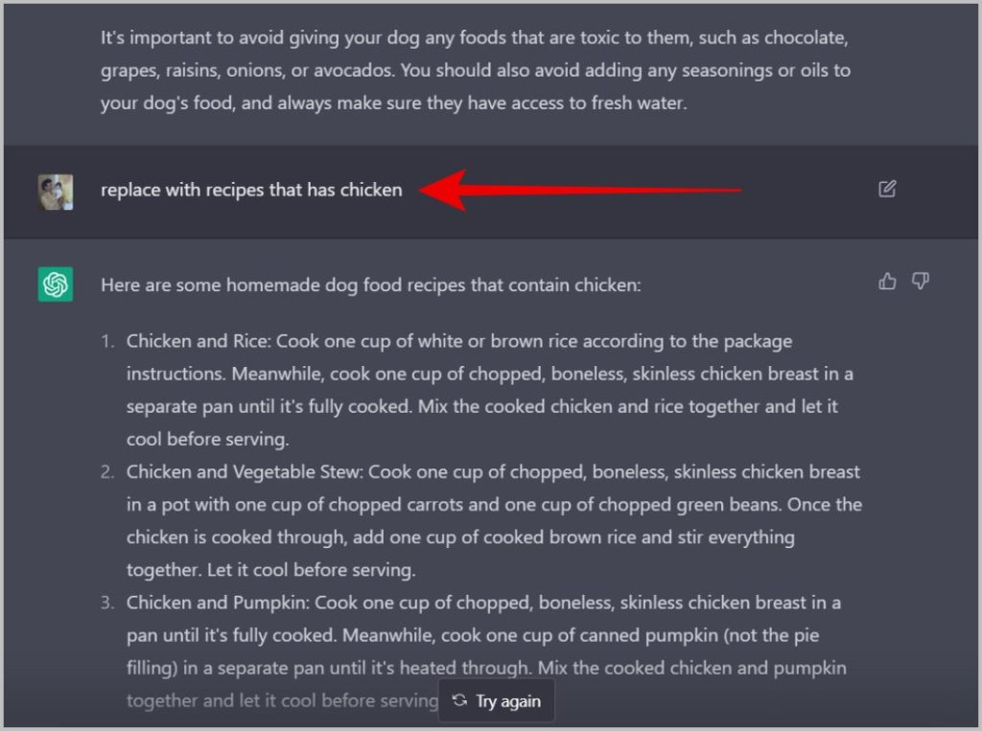Click the red arrow annotation

click(580, 190)
